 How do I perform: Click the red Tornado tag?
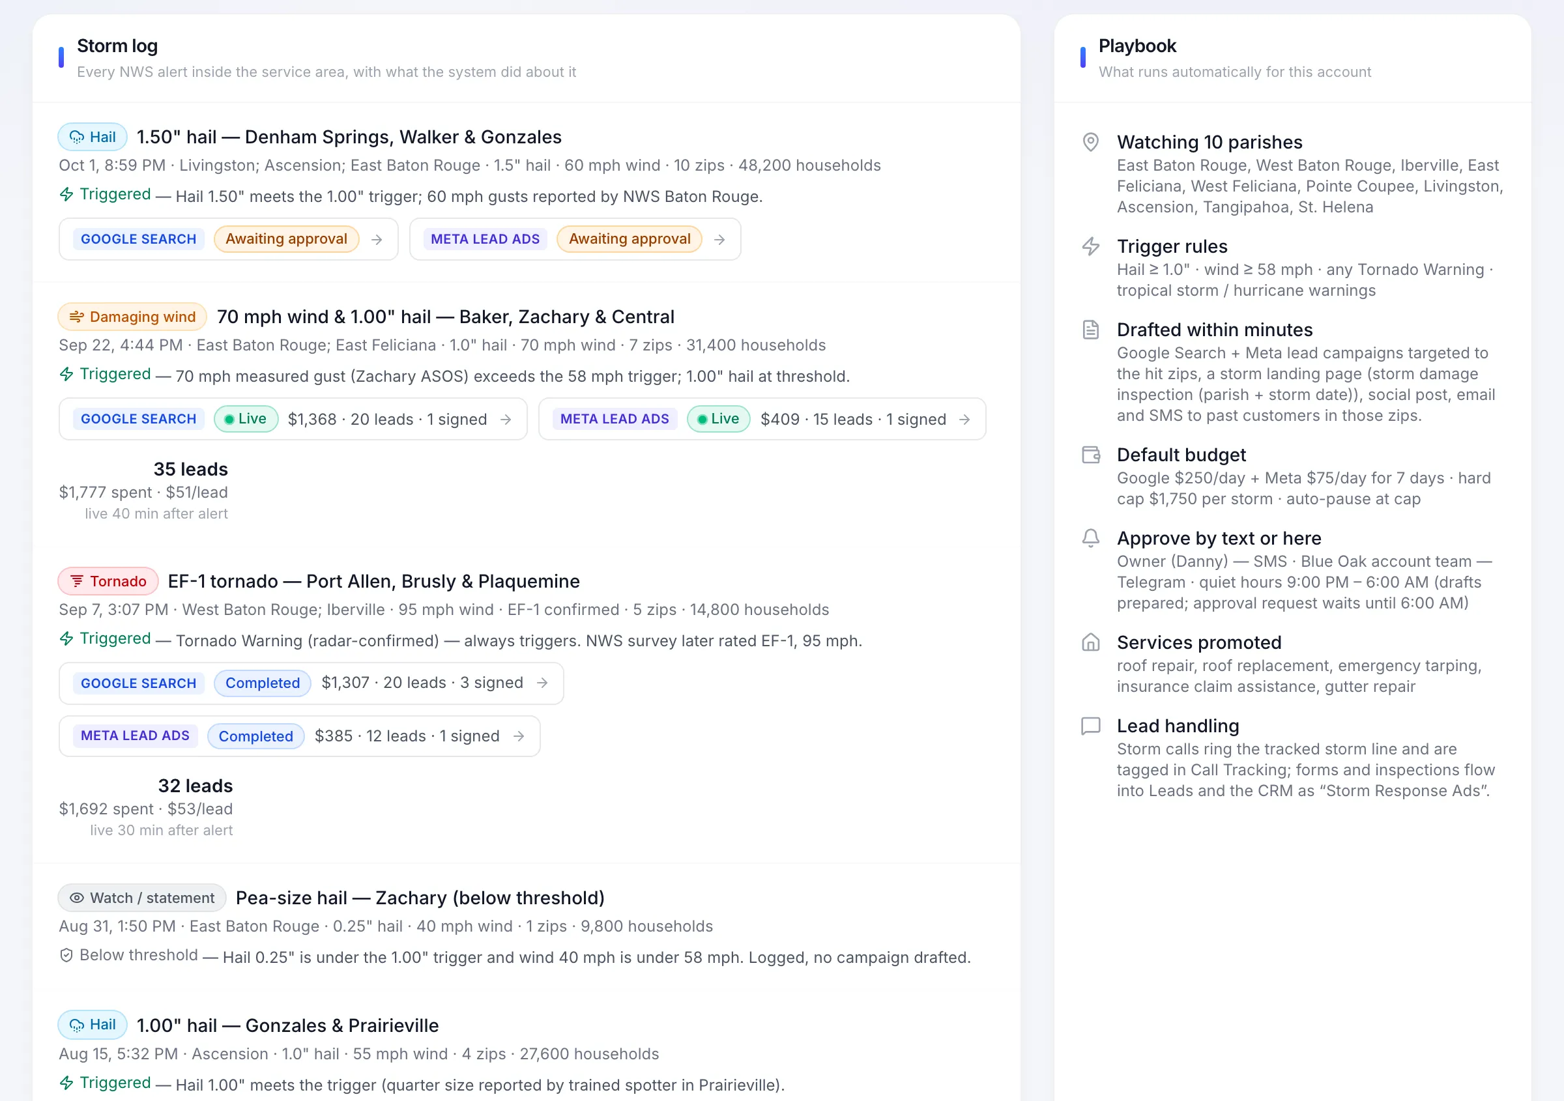click(x=108, y=581)
